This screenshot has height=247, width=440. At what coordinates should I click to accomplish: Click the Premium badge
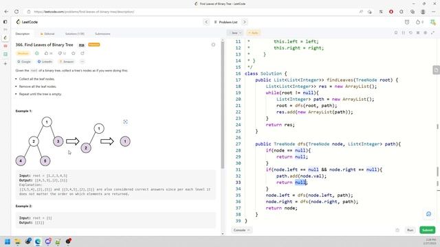click(94, 45)
